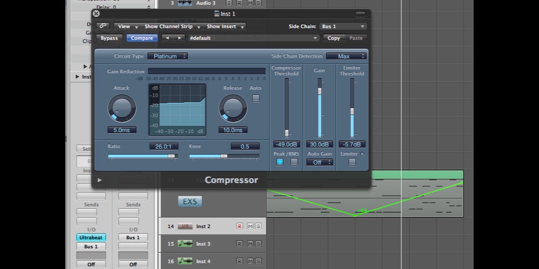539x269 pixels.
Task: Open the View menu
Action: click(x=127, y=26)
